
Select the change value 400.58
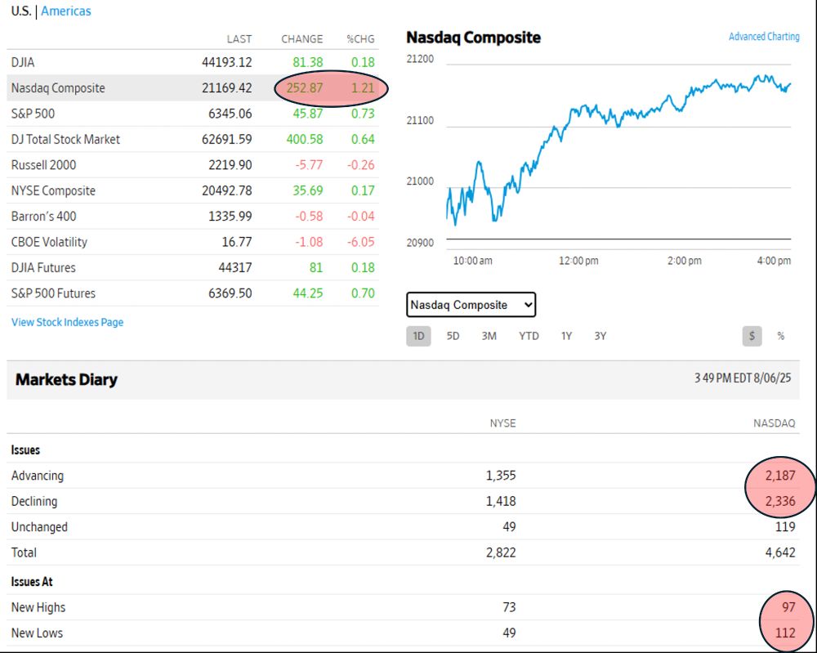pos(304,139)
